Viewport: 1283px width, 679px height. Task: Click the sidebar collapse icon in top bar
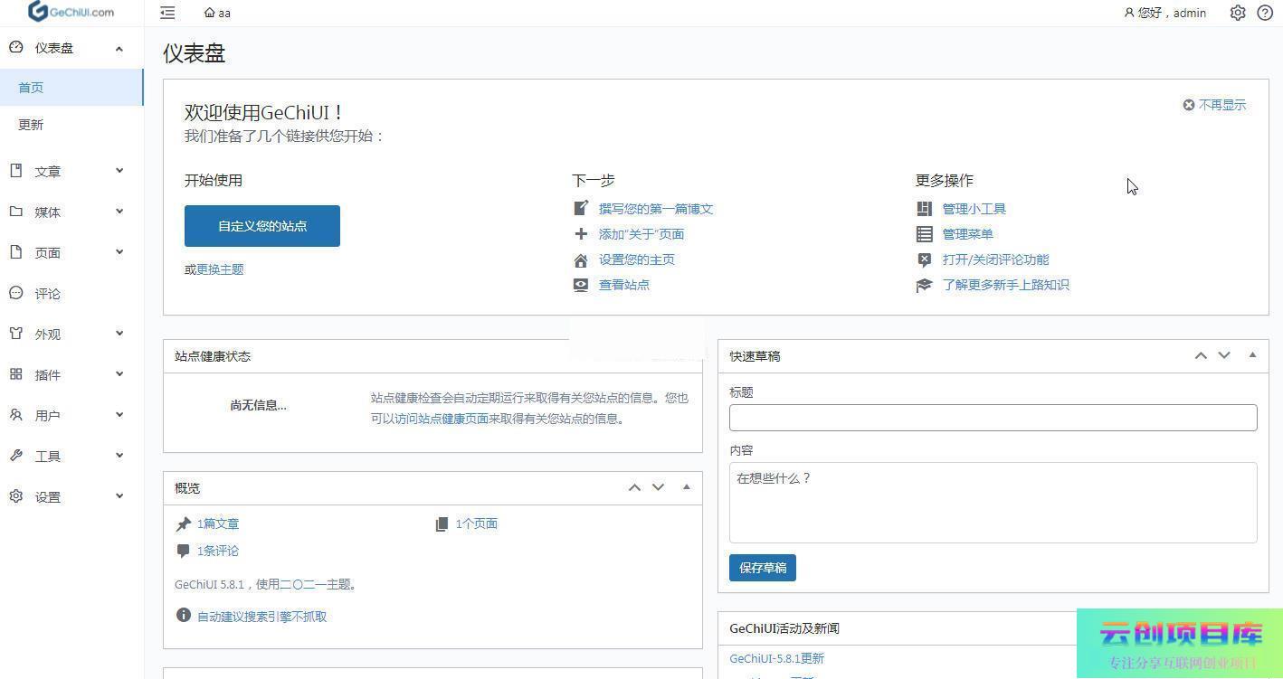(167, 13)
